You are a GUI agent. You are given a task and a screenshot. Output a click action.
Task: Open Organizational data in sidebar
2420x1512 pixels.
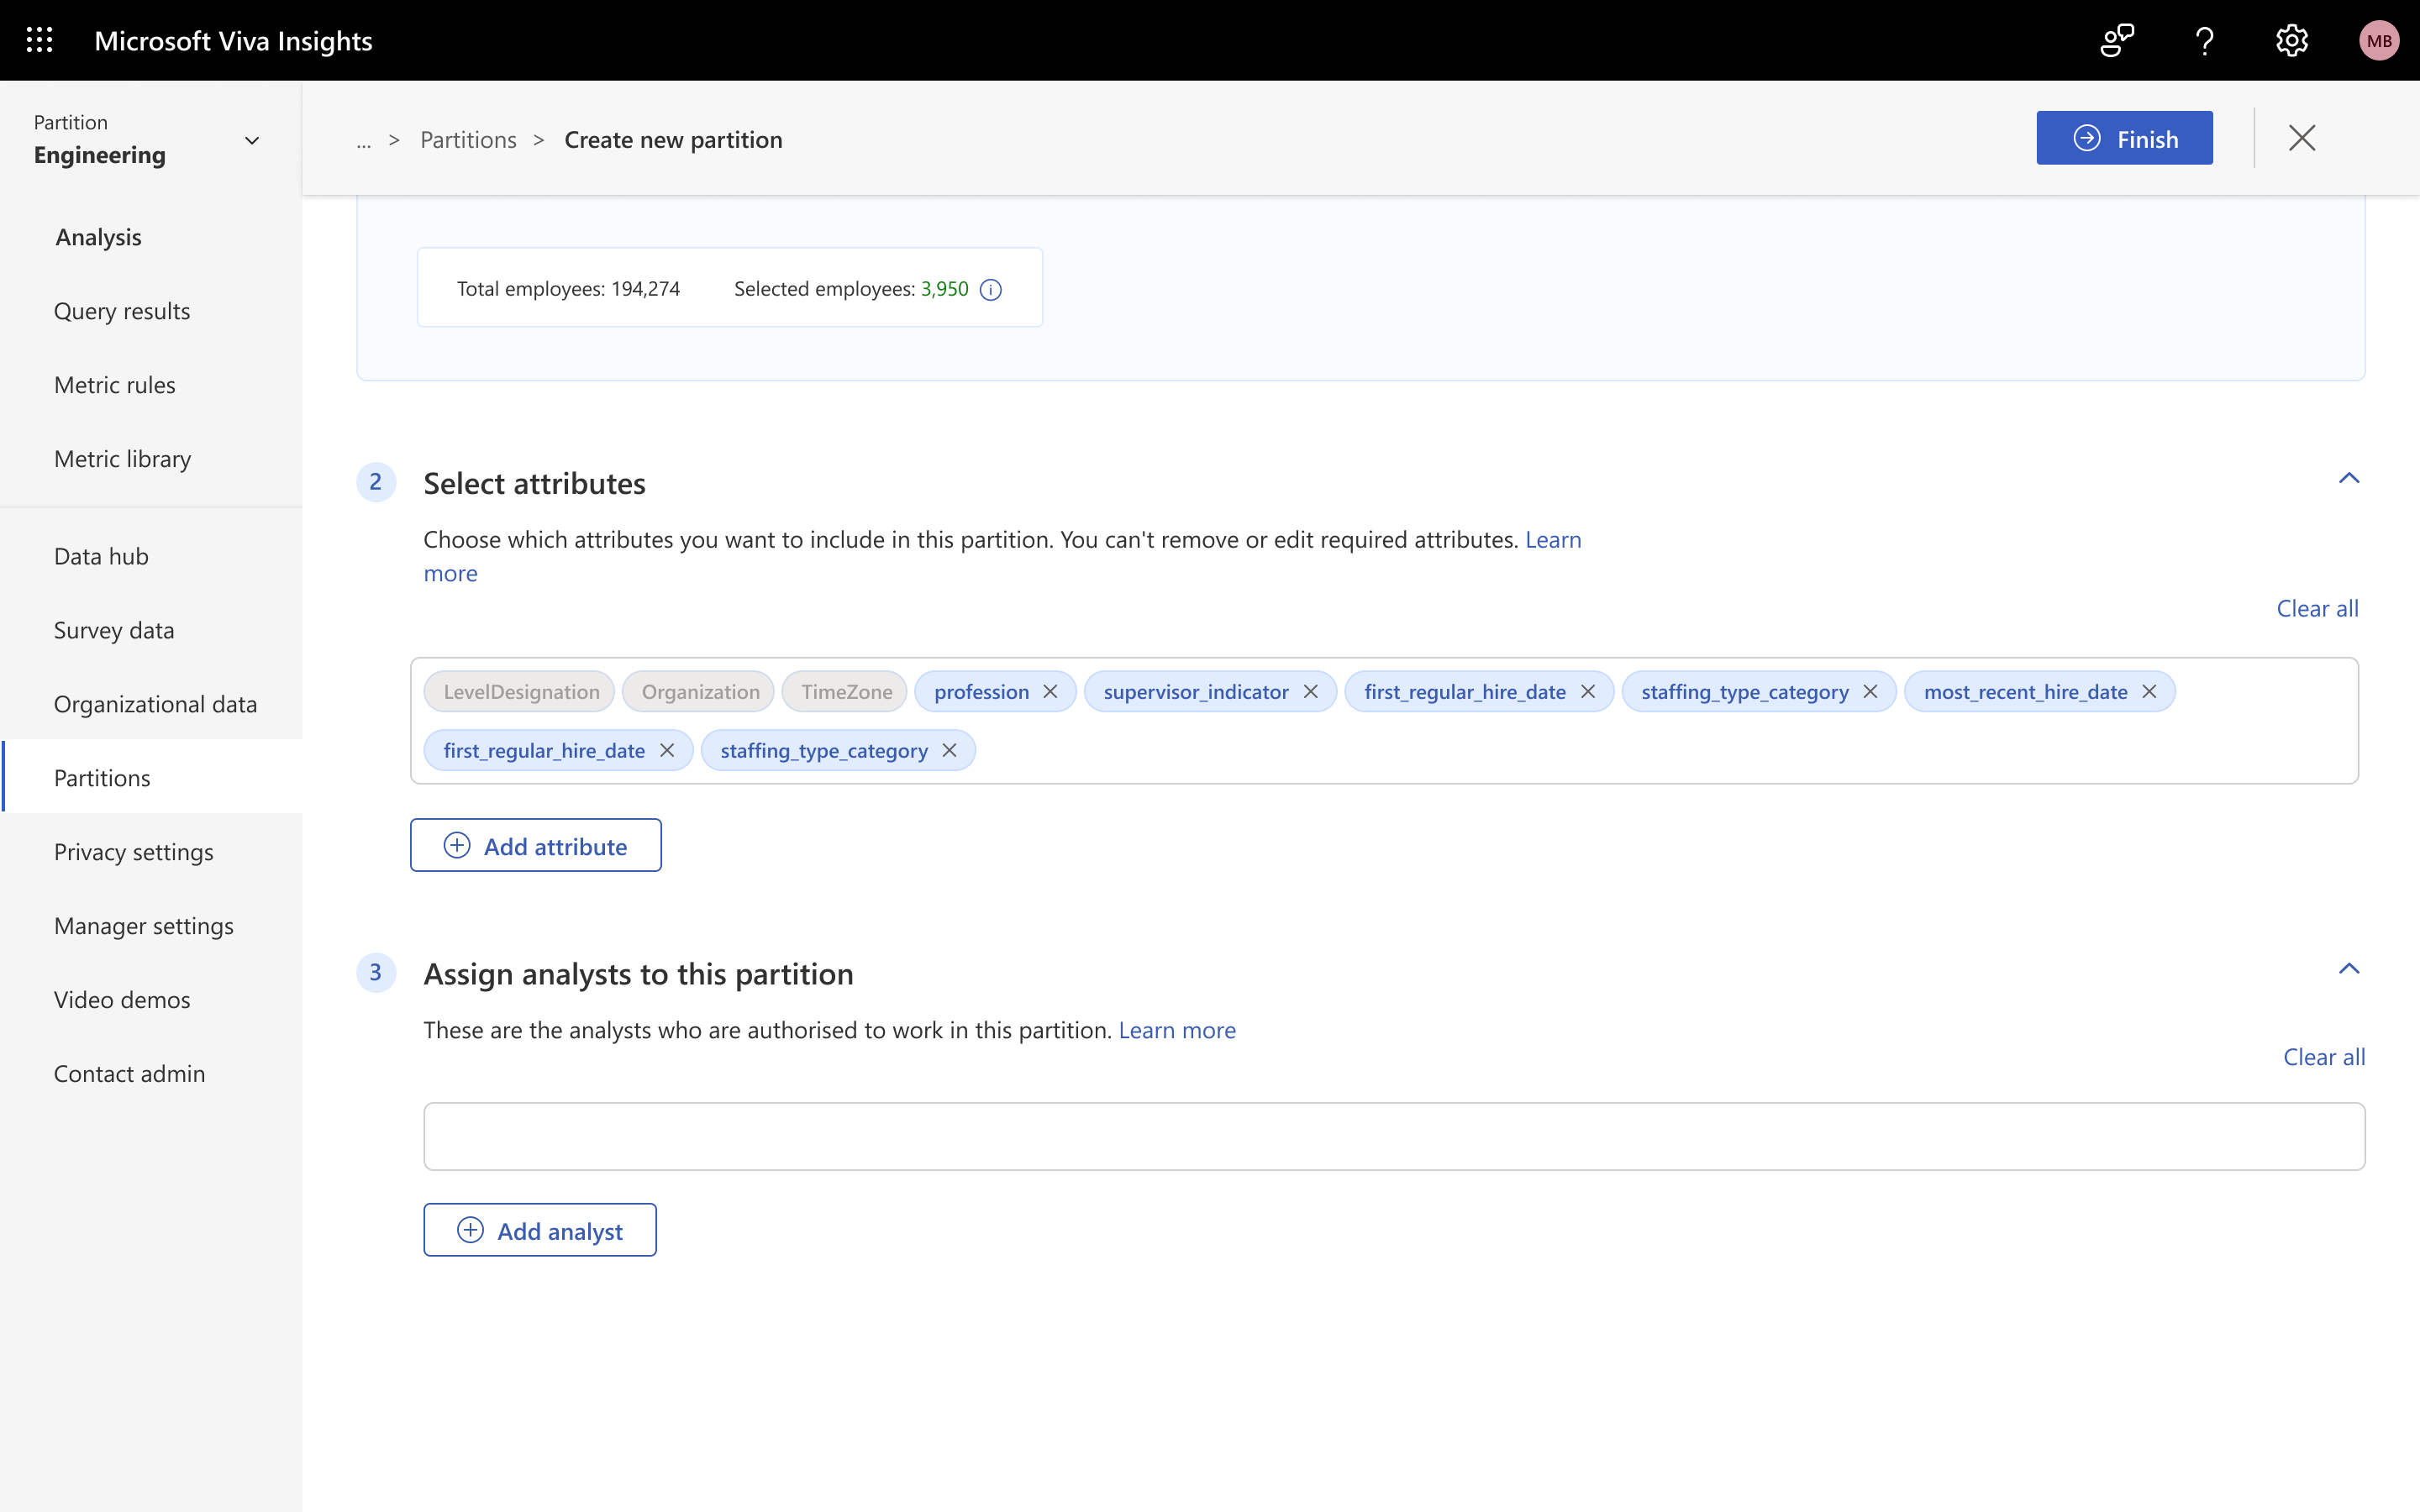[155, 704]
